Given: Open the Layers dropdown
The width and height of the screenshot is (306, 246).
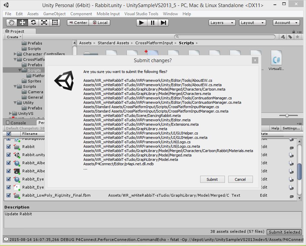Looking at the screenshot, I should (x=222, y=23).
